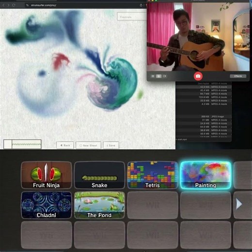Click the share icon in browser toolbar
The height and width of the screenshot is (252, 252).
(141, 5)
